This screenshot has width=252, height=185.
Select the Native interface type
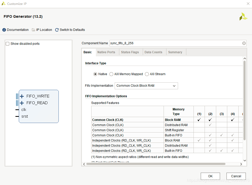tap(95, 74)
